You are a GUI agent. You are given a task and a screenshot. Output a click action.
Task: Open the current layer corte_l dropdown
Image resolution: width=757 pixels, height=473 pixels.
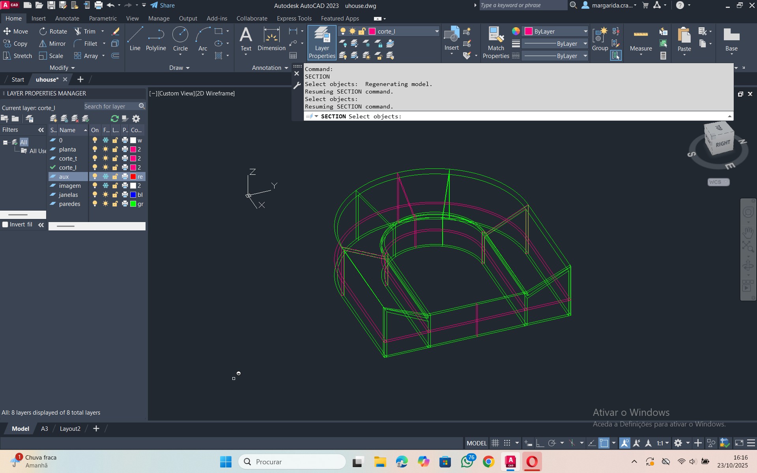coord(436,32)
